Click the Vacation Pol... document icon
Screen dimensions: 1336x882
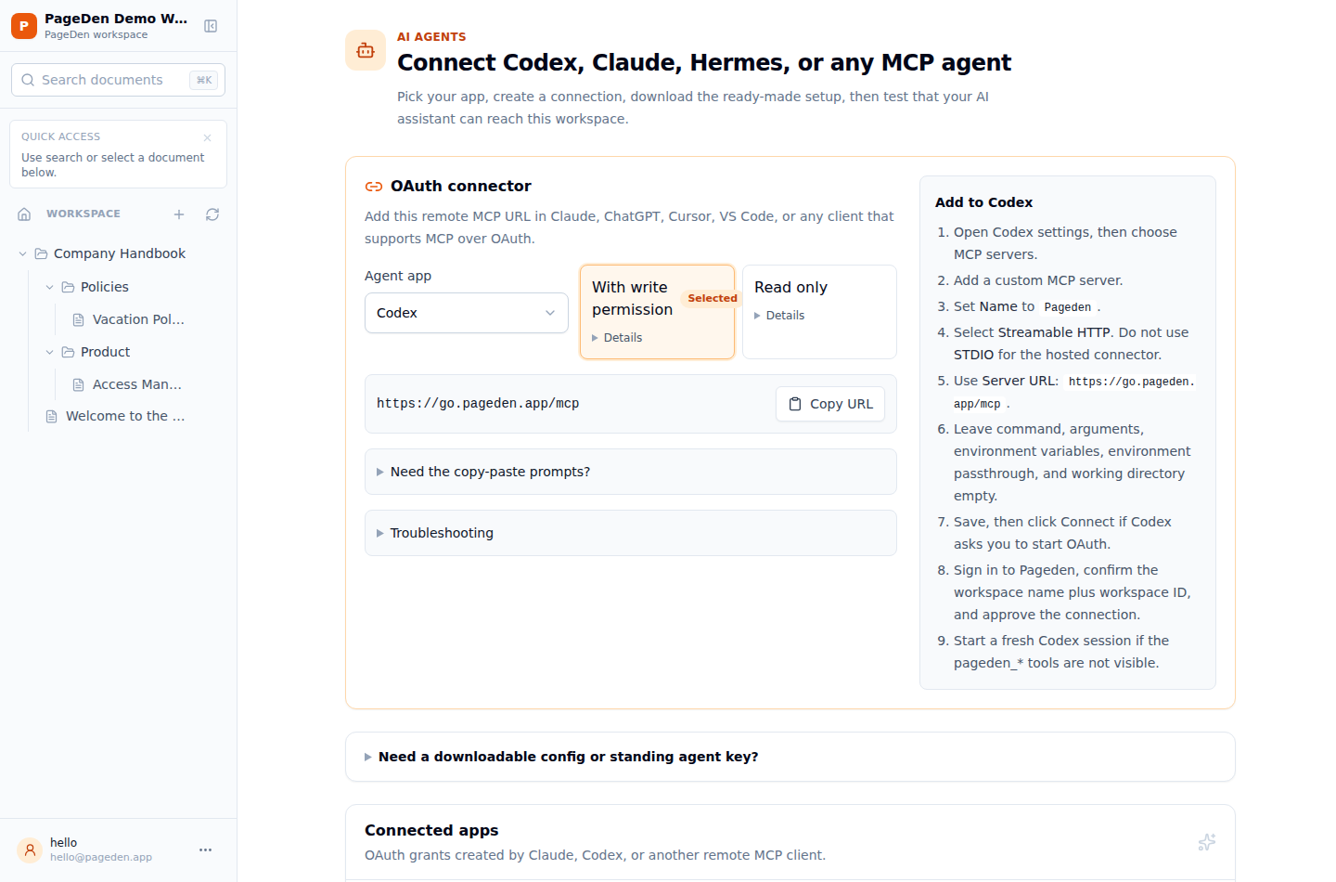coord(79,319)
